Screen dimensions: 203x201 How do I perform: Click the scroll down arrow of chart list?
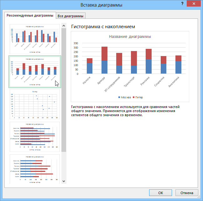tap(64, 181)
